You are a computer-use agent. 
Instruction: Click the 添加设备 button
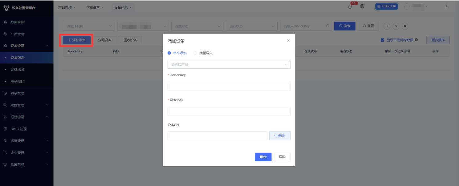click(x=77, y=40)
